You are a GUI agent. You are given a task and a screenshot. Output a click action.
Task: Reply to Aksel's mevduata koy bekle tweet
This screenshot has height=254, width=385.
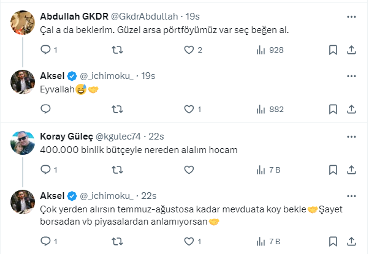coord(45,242)
